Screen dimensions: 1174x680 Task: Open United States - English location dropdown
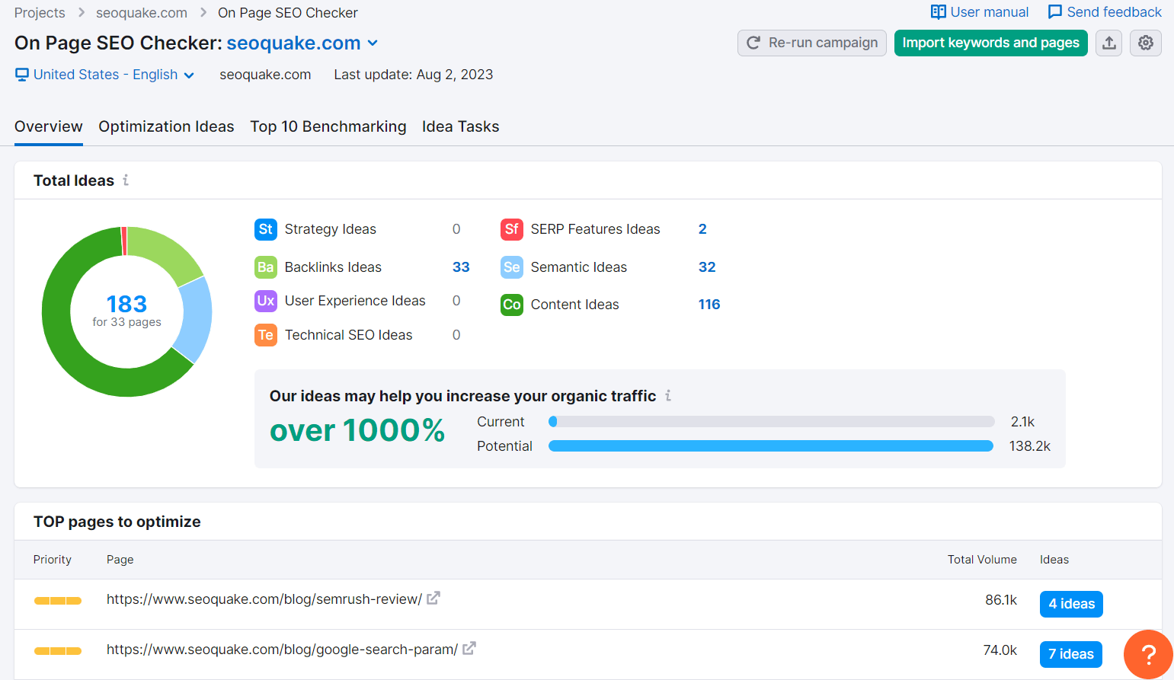coord(105,75)
